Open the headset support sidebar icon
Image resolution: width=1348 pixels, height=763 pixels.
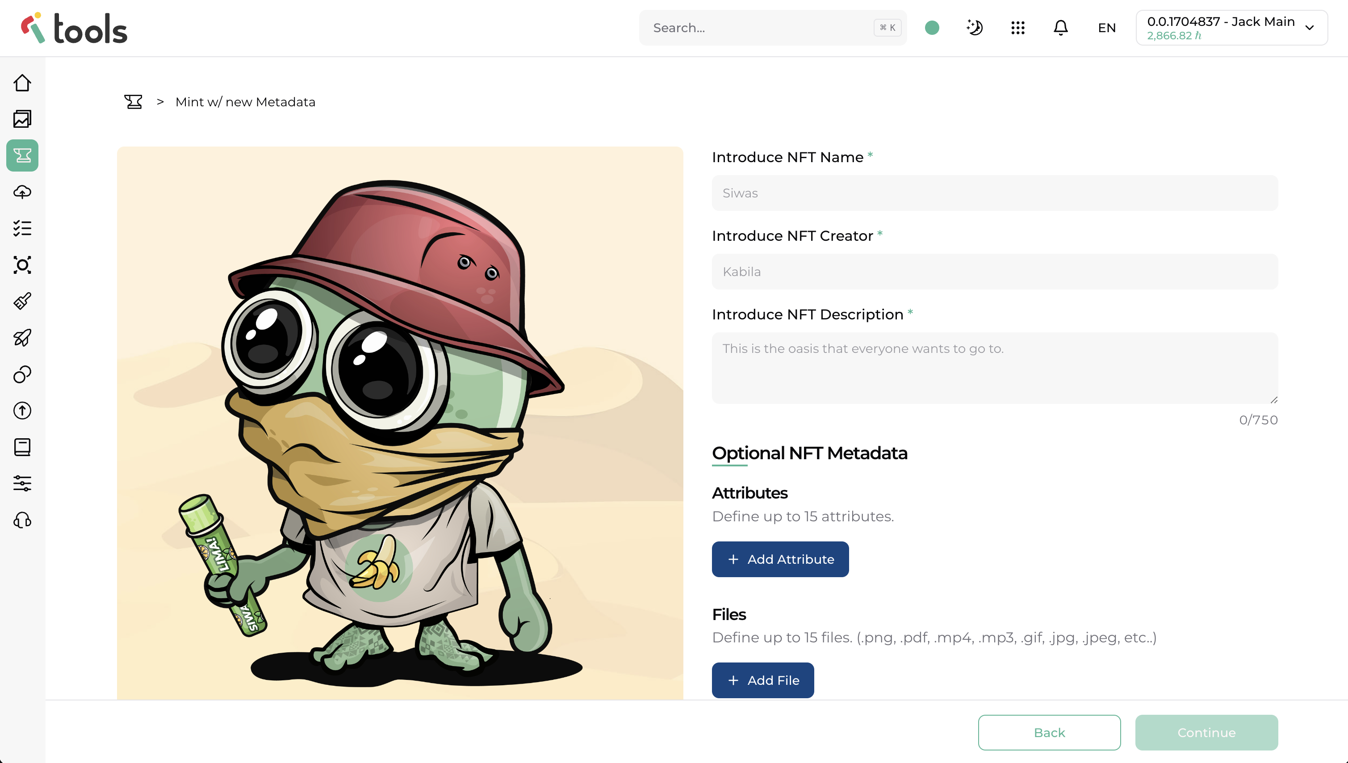pyautogui.click(x=22, y=520)
